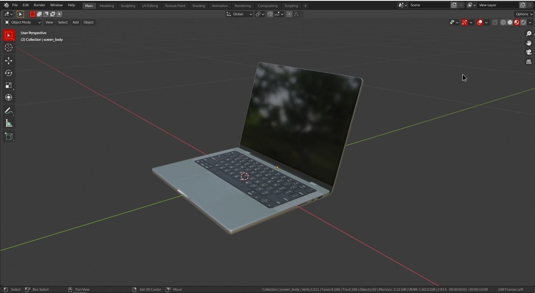Open the viewport Add menu
This screenshot has height=293, width=535.
tap(75, 22)
